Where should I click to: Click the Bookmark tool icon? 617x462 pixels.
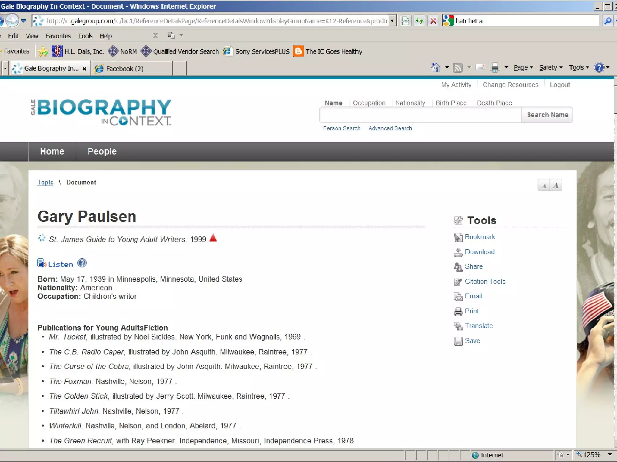[x=458, y=237]
